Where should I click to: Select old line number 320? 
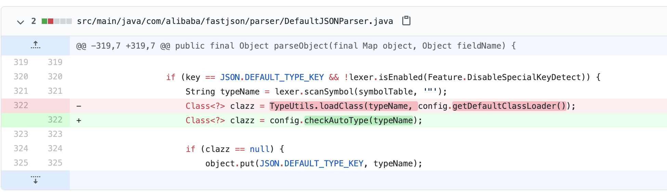coord(21,77)
